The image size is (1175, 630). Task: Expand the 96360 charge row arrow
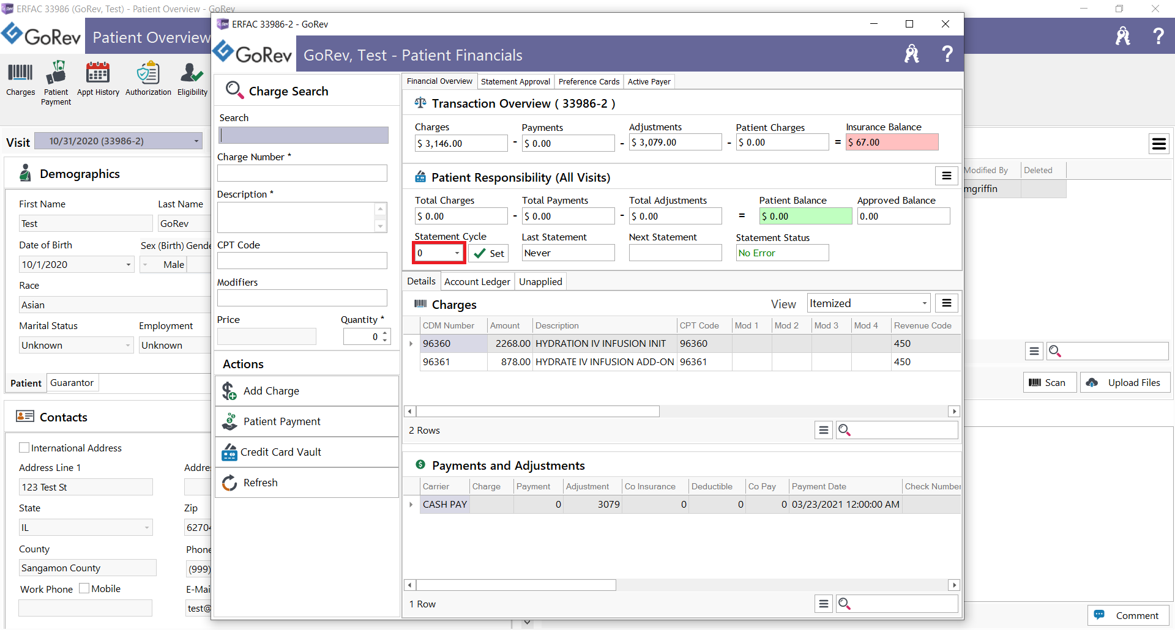pos(411,344)
